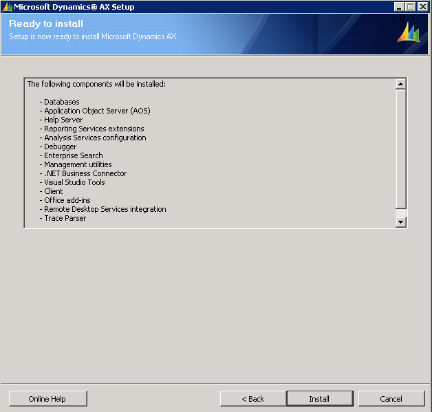Click 'The following components will be installed:' text
The height and width of the screenshot is (412, 432).
(x=96, y=84)
